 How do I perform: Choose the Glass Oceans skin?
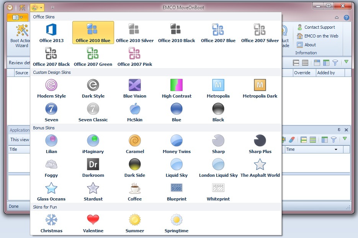51,191
